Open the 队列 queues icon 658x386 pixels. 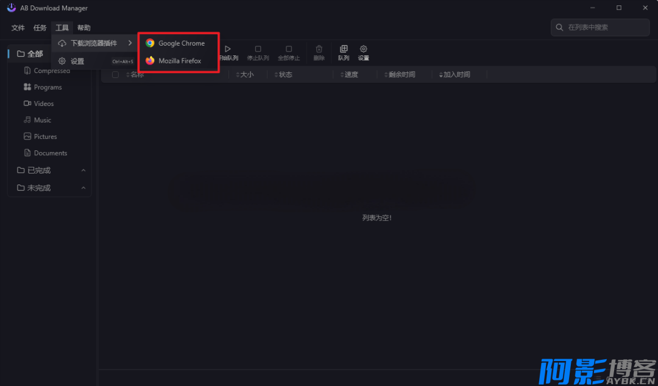[x=344, y=49]
